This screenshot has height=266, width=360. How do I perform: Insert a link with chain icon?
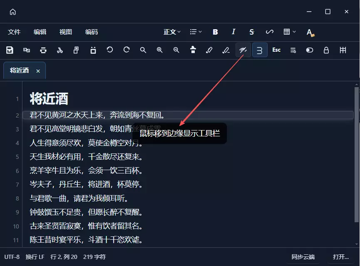tap(270, 32)
